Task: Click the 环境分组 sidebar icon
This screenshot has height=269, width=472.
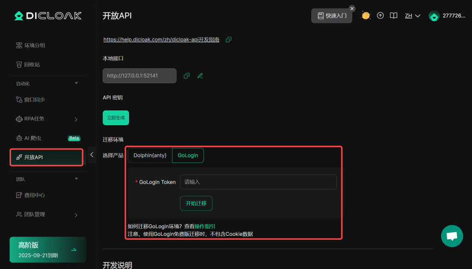Action: [19, 46]
